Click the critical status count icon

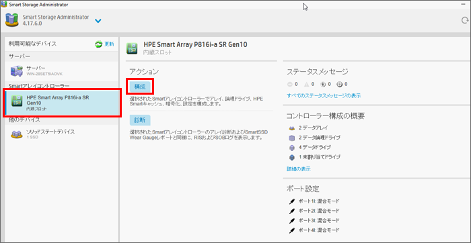pyautogui.click(x=289, y=84)
